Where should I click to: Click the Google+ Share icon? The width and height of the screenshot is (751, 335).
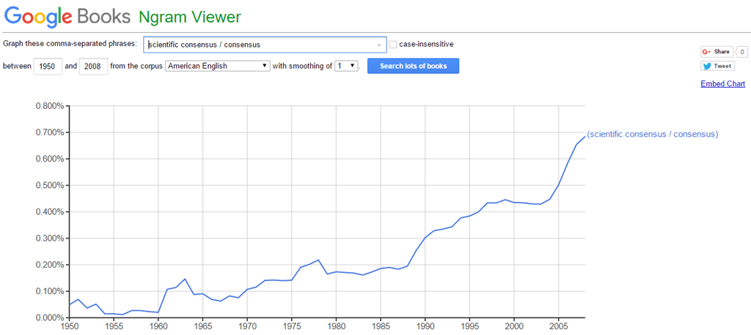click(x=707, y=52)
